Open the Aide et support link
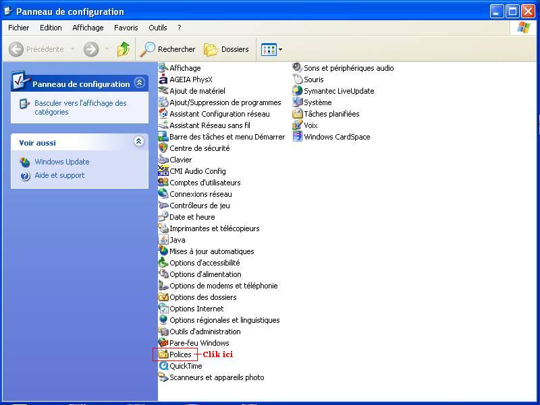 tap(59, 175)
